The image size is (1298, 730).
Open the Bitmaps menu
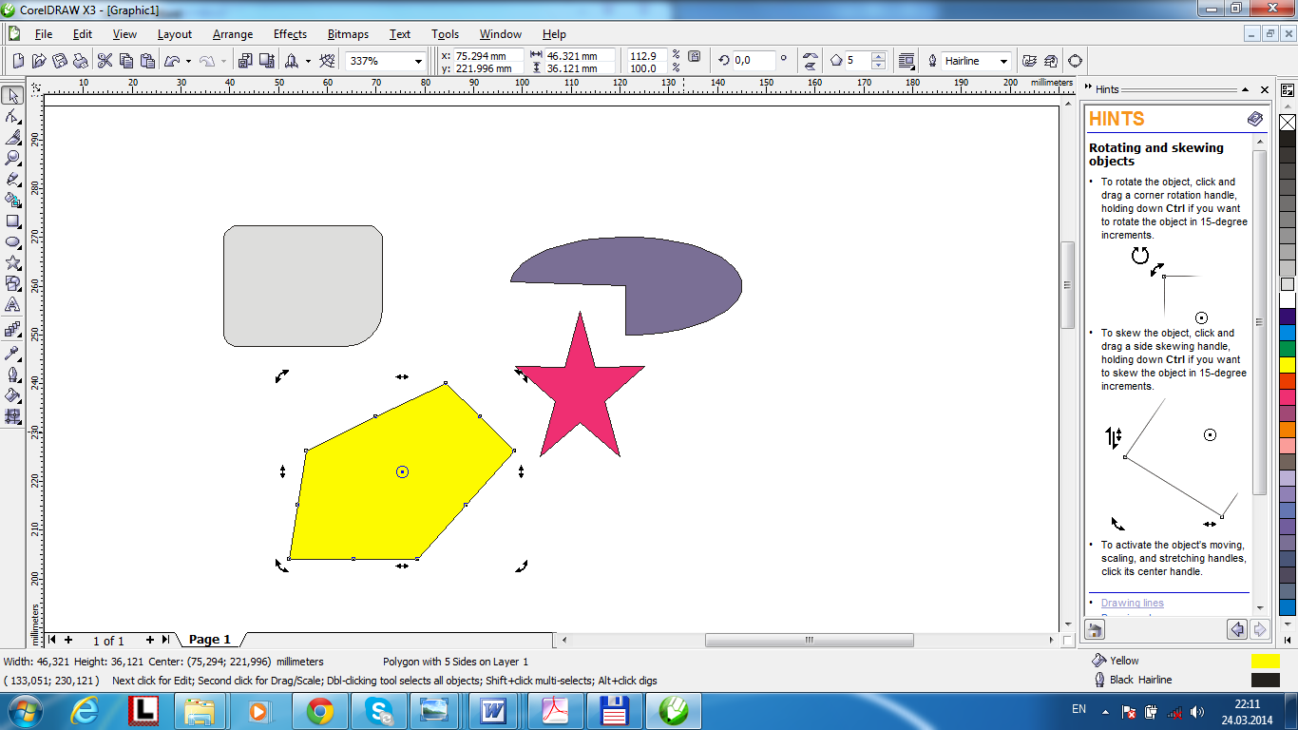[348, 34]
